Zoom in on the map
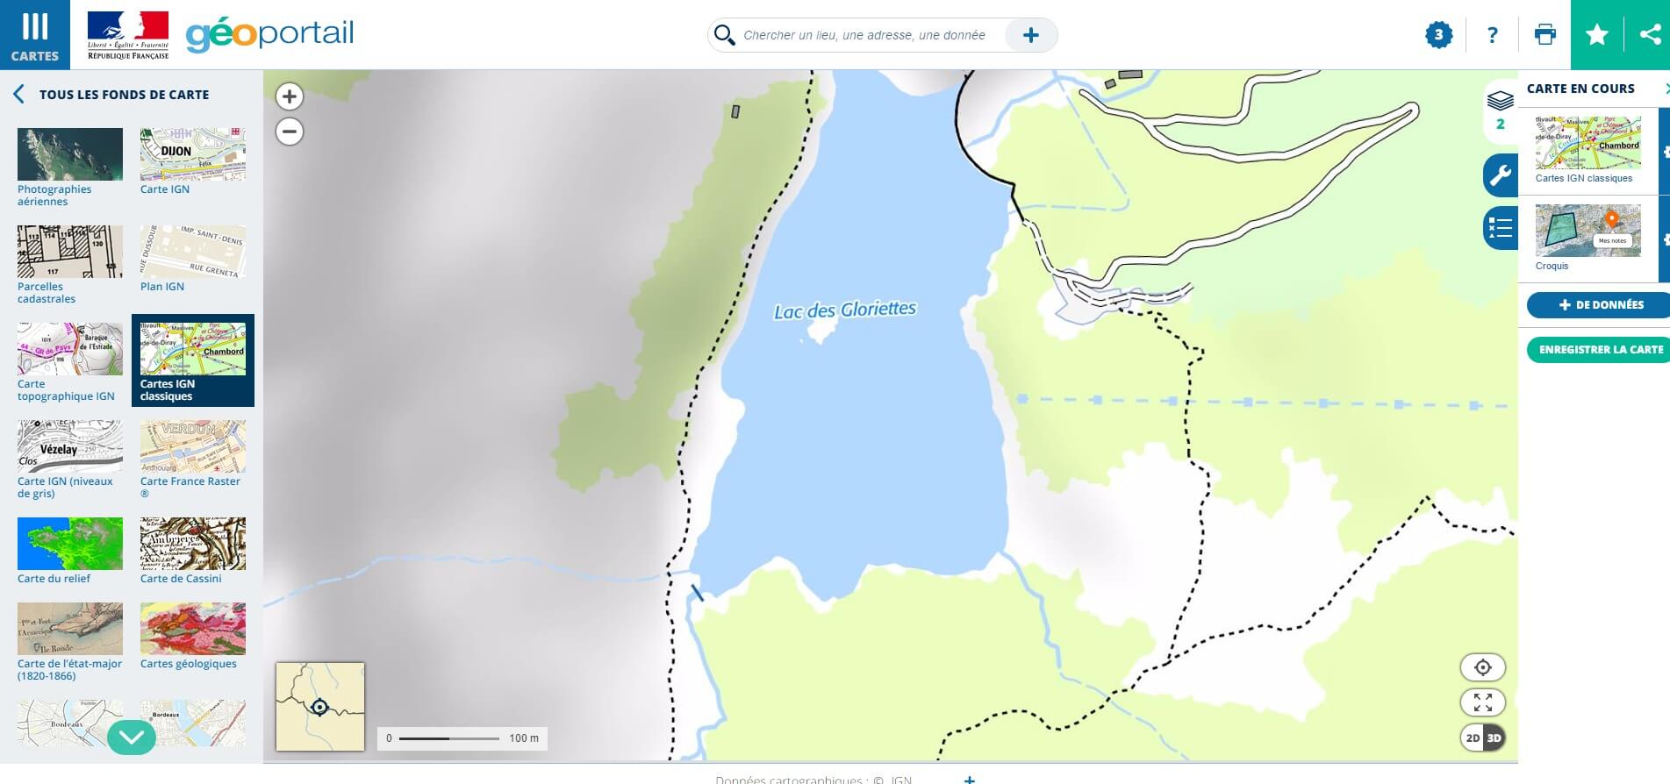 pos(290,96)
